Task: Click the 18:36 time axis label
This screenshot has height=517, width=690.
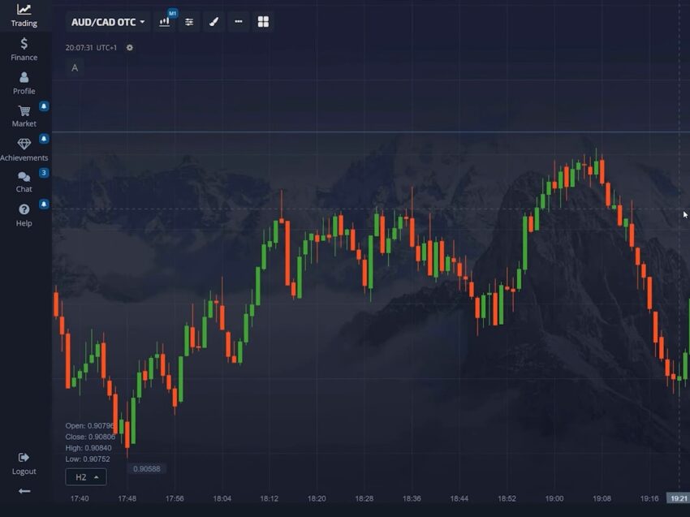Action: pos(412,498)
